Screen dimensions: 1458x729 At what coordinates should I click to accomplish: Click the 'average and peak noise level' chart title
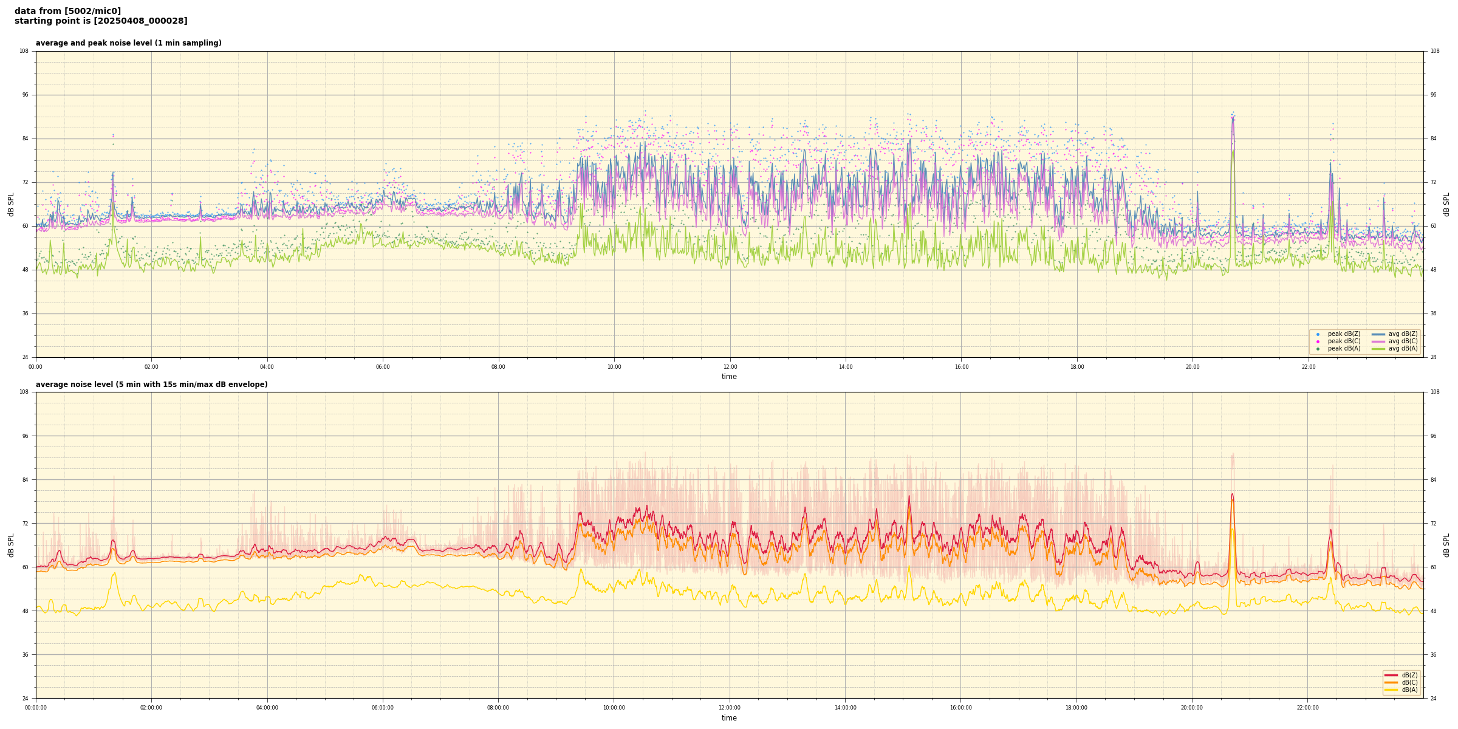(128, 43)
